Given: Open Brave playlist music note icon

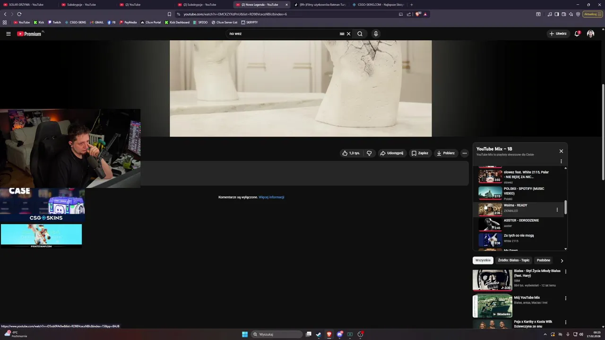Looking at the screenshot, I should click(549, 14).
